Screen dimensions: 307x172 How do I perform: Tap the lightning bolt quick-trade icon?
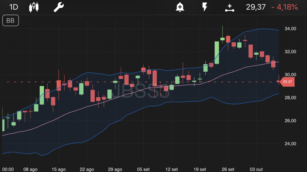tap(204, 7)
